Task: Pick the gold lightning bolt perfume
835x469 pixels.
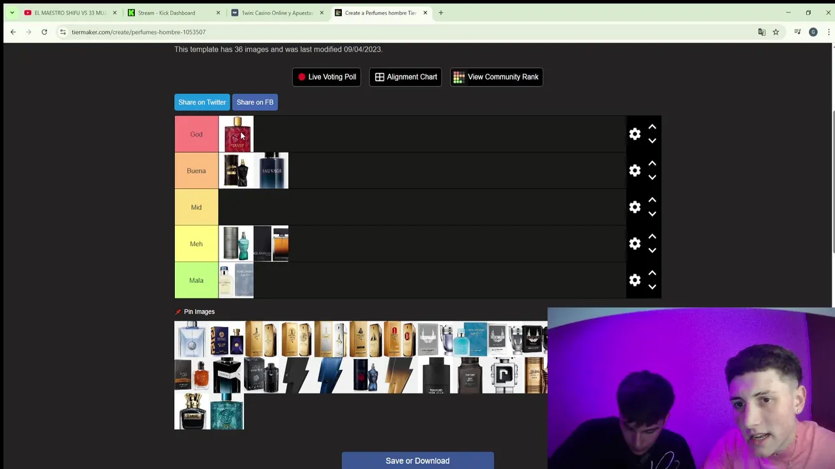Action: [x=401, y=375]
